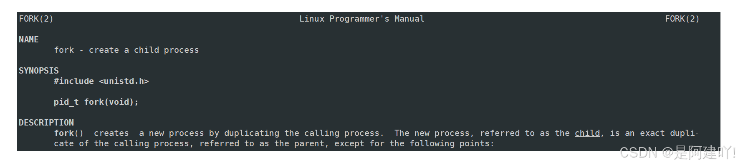Screen dimensions: 738x165
Task: Click the #include <unistd.h> line
Action: tap(101, 81)
